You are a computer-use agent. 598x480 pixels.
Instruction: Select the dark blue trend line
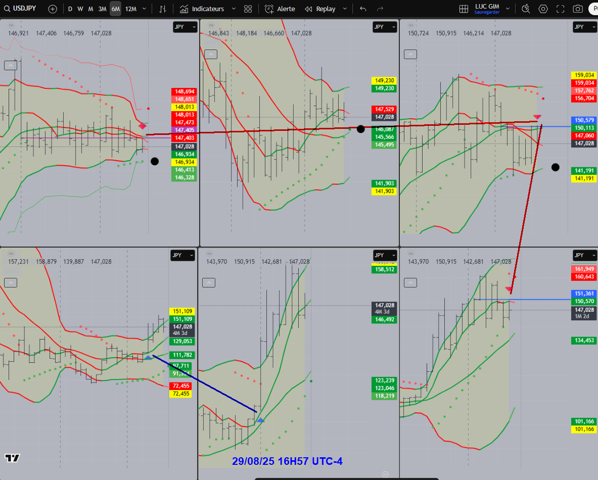click(x=205, y=384)
